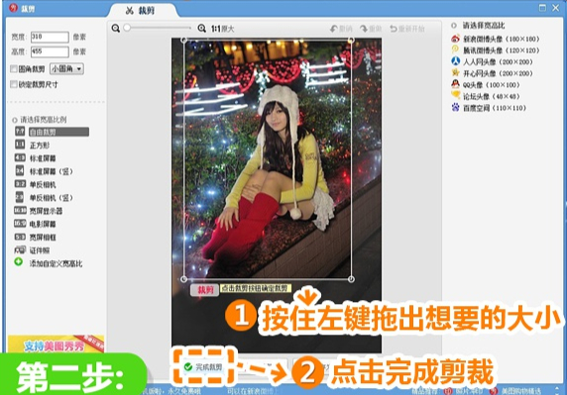Choose the 百度空间 (110×110) preset
This screenshot has width=567, height=395.
[489, 108]
